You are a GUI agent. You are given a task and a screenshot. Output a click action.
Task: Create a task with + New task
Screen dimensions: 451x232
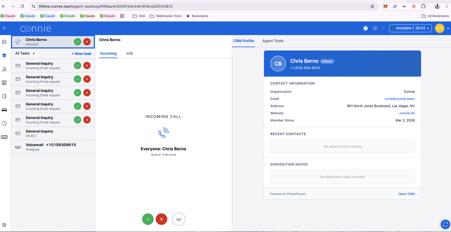(81, 53)
